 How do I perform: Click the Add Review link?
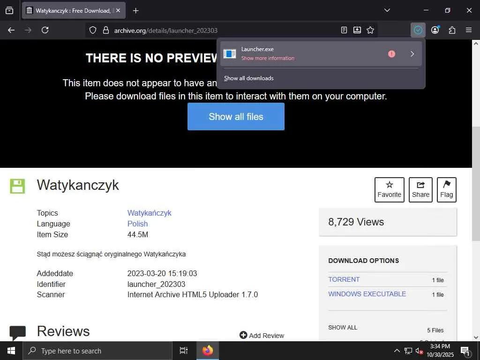click(x=262, y=336)
